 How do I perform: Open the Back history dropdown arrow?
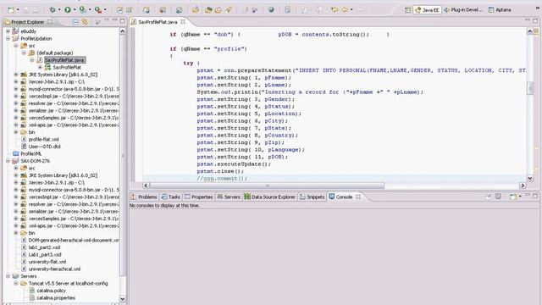tap(351, 10)
